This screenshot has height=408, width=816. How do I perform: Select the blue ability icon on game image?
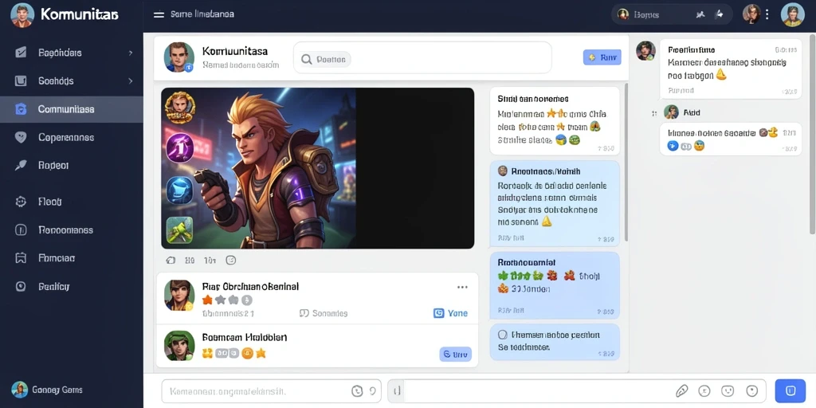pos(179,190)
